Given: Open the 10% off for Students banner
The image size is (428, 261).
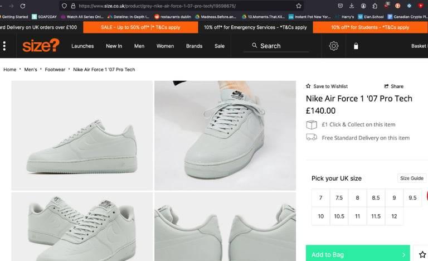Looking at the screenshot, I should (371, 27).
